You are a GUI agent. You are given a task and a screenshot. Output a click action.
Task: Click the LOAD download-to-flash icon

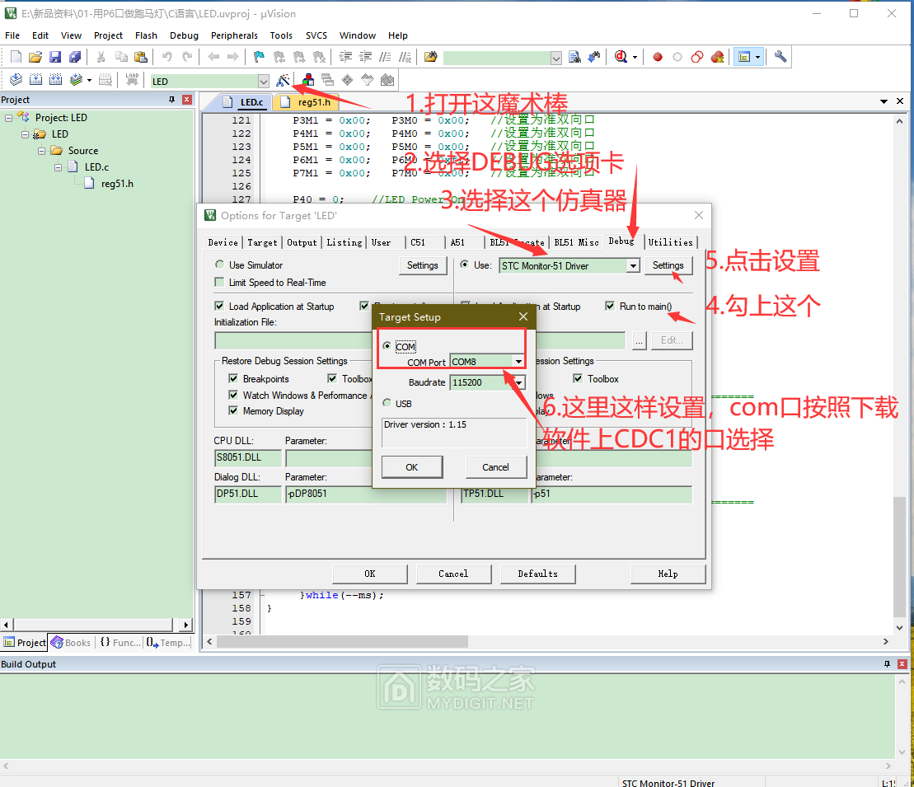[x=131, y=79]
